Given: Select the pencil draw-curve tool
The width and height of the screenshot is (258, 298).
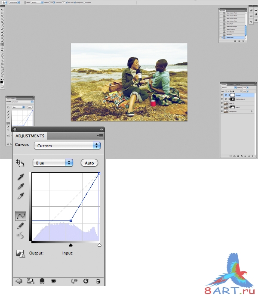Looking at the screenshot, I should [20, 226].
